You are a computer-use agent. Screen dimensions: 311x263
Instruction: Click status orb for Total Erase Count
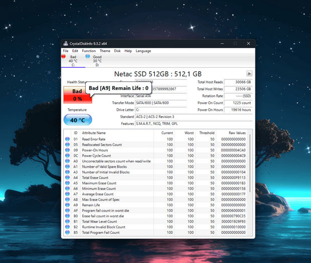click(x=68, y=178)
